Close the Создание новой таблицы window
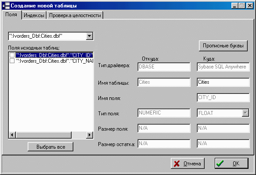 (249, 6)
